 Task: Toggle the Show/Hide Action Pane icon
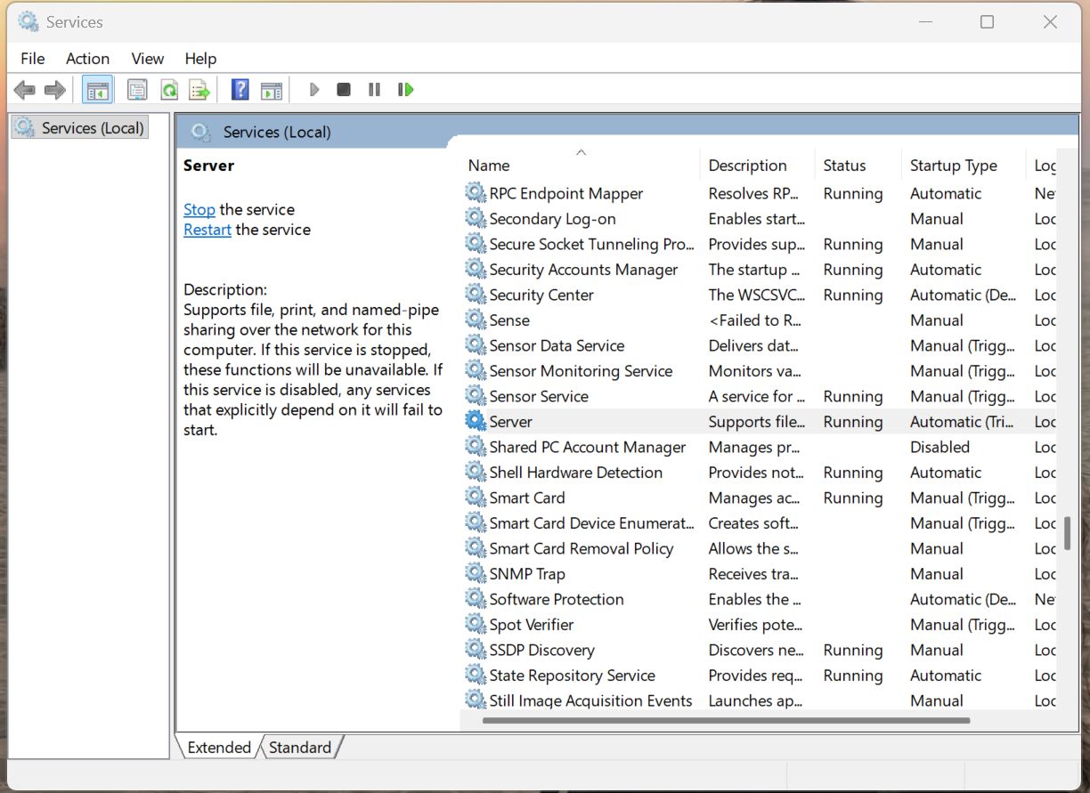[271, 90]
